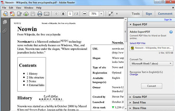The width and height of the screenshot is (175, 111).
Task: Click the Print file icon
Action: 39,14
